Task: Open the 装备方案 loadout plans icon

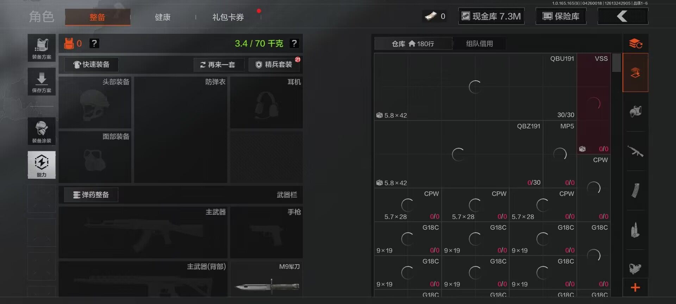Action: [42, 48]
